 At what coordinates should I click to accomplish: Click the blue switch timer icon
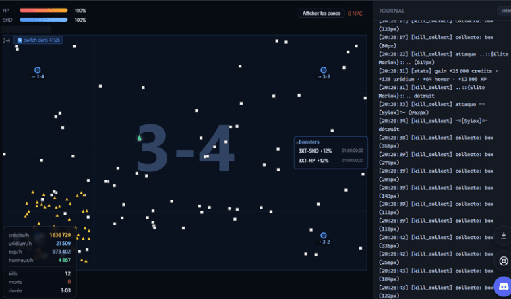coord(20,40)
